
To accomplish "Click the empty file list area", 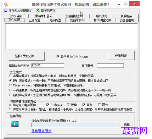I will (x=72, y=36).
